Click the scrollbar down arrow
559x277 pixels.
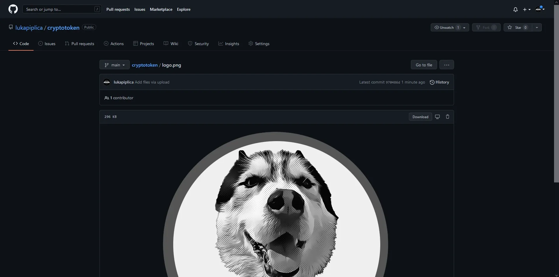click(556, 275)
